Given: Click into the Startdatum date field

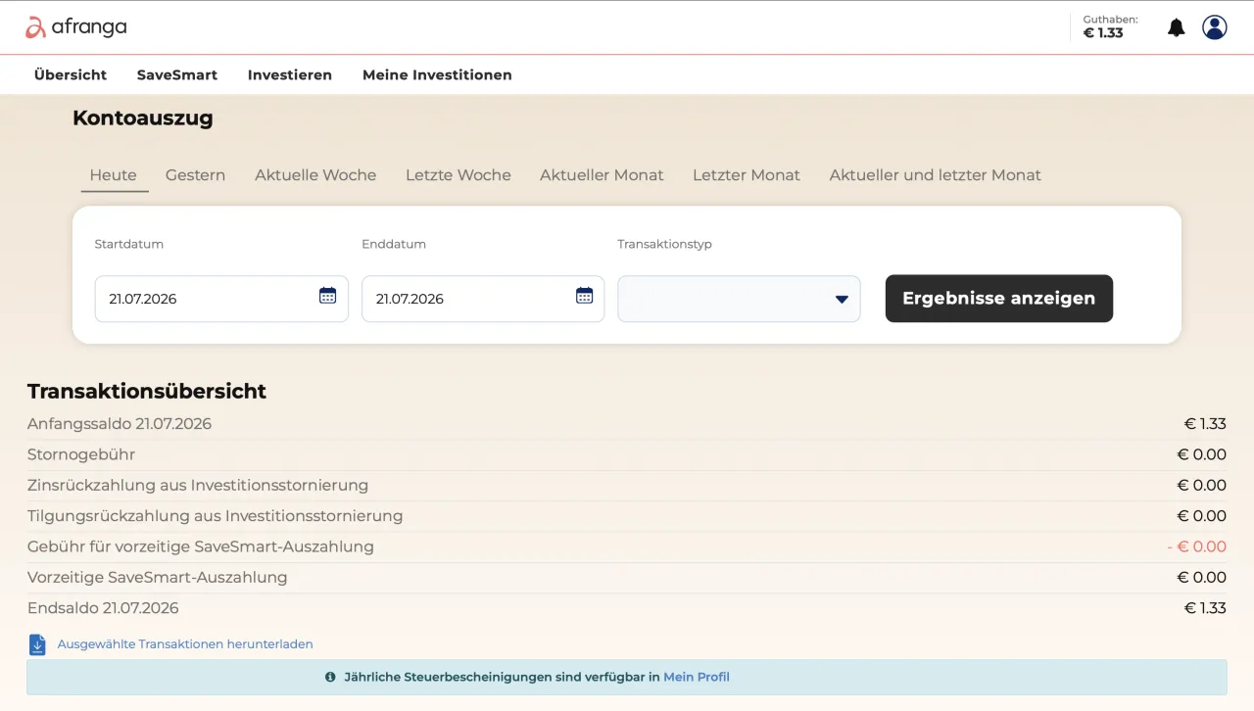Looking at the screenshot, I should 221,299.
